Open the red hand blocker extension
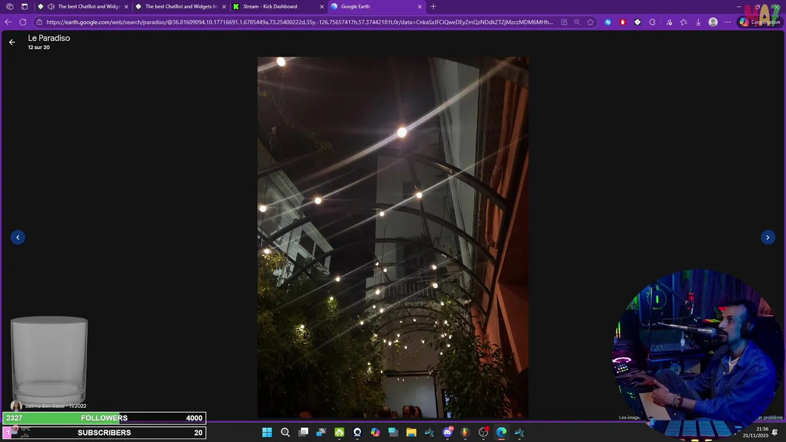This screenshot has width=786, height=442. pos(623,22)
